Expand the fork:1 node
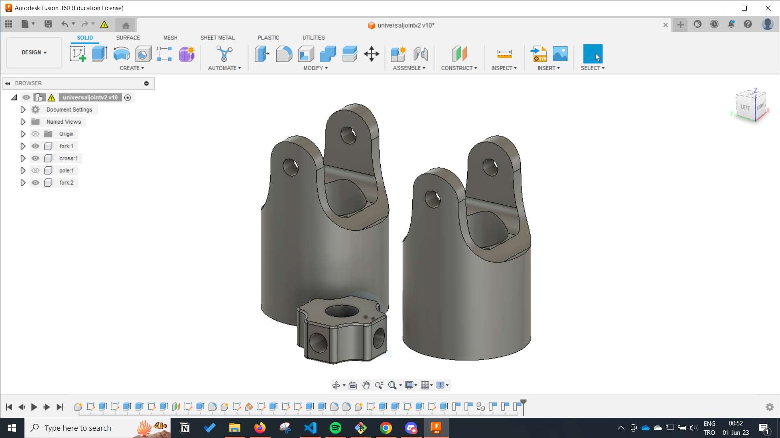Image resolution: width=780 pixels, height=438 pixels. tap(23, 146)
